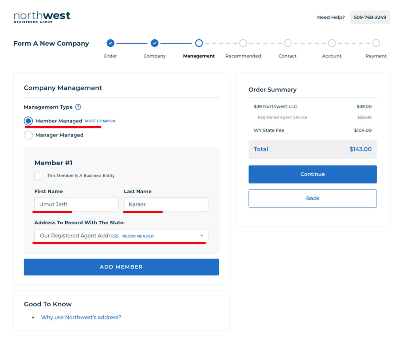
Task: Click into the Last Name field
Action: click(166, 204)
